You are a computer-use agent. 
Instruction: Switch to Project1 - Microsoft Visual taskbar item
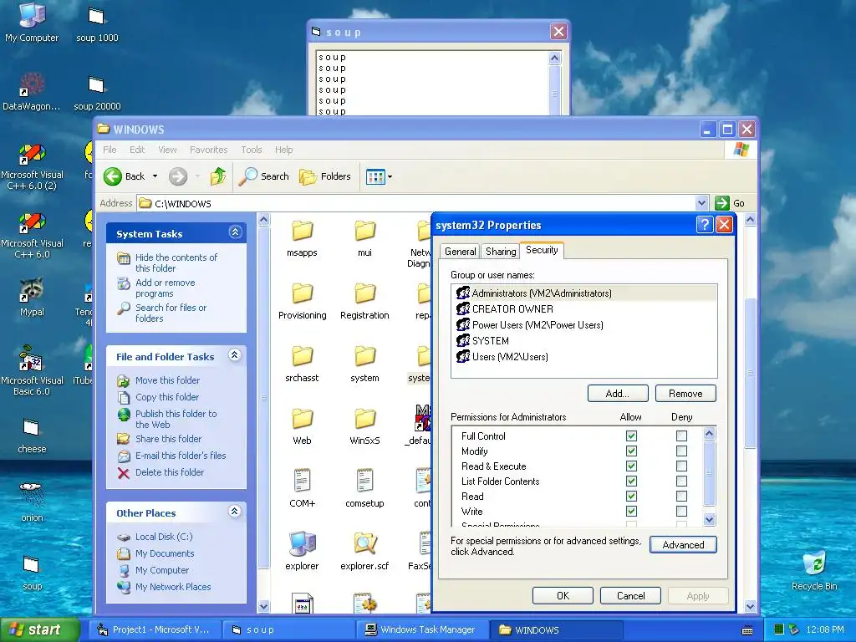click(154, 629)
